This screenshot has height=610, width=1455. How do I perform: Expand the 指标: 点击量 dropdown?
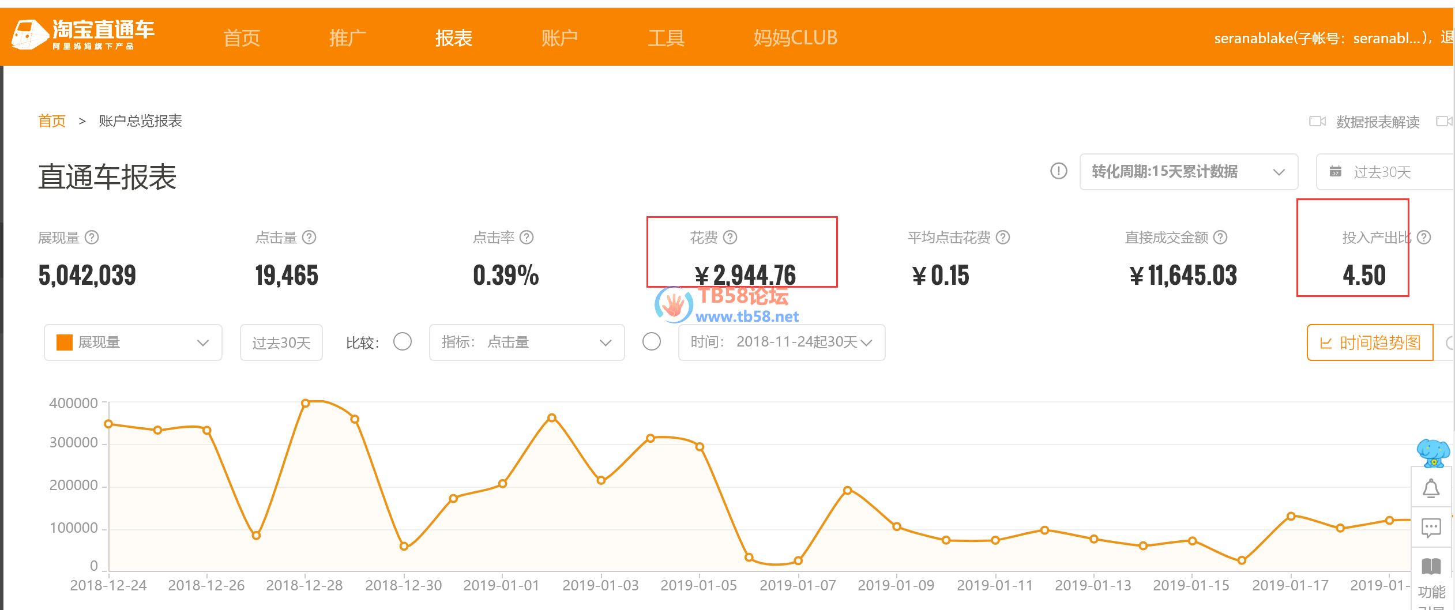(x=526, y=342)
